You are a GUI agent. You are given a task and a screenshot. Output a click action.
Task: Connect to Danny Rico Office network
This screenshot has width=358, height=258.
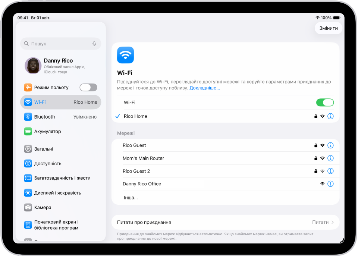pyautogui.click(x=225, y=184)
